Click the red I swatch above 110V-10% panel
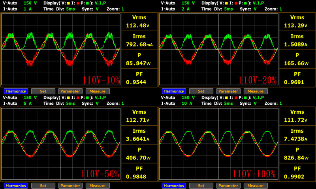The width and height of the screenshot is (316, 189). pos(78,3)
